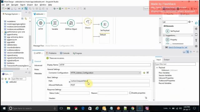Open File Explorer from the taskbar
This screenshot has height=112, width=200.
tap(68, 108)
